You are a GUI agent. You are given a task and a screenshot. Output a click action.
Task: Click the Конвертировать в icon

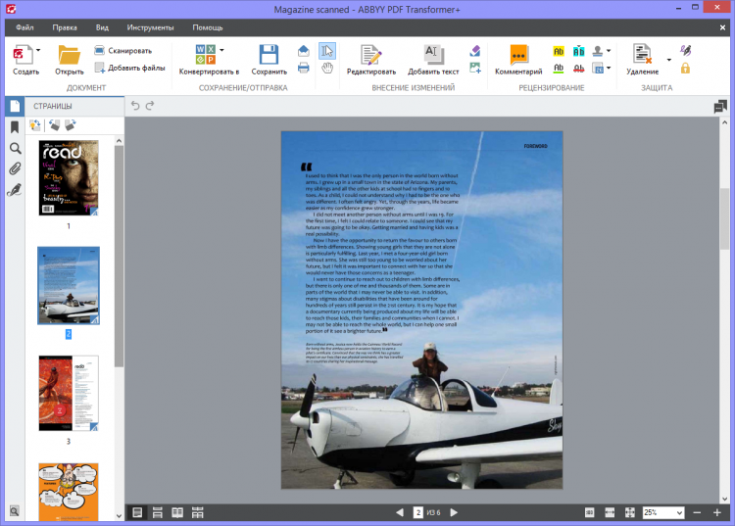206,54
